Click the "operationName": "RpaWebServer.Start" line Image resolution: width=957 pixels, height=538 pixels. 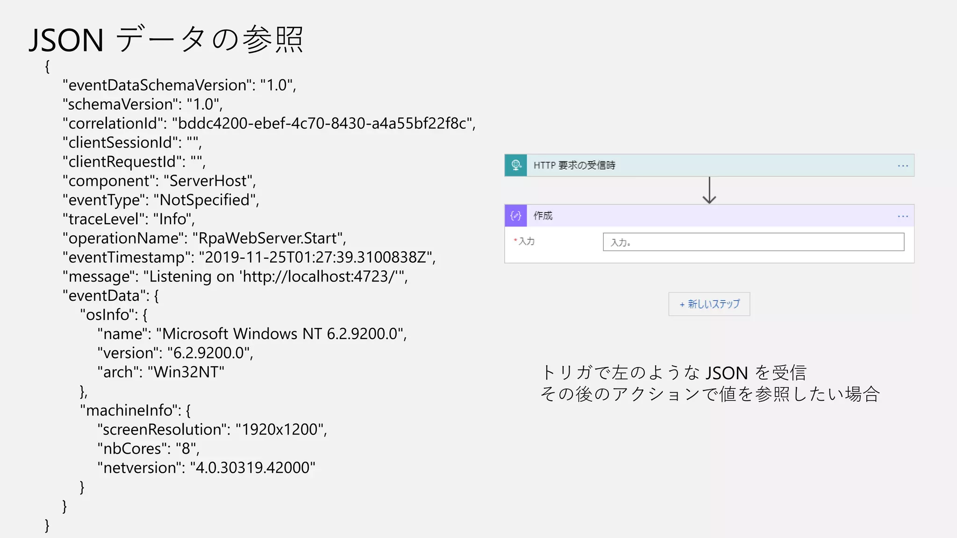pos(204,238)
